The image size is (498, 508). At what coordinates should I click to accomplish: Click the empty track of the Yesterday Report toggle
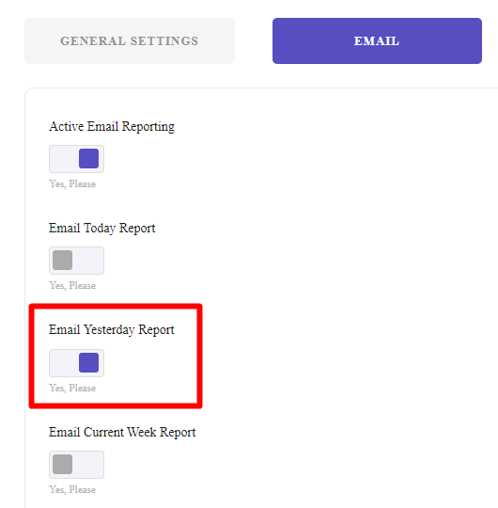64,363
